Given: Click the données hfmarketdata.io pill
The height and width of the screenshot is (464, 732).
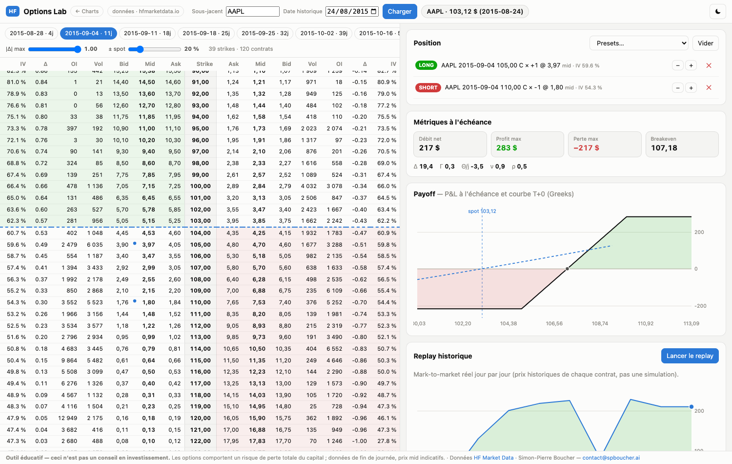Looking at the screenshot, I should (x=145, y=11).
